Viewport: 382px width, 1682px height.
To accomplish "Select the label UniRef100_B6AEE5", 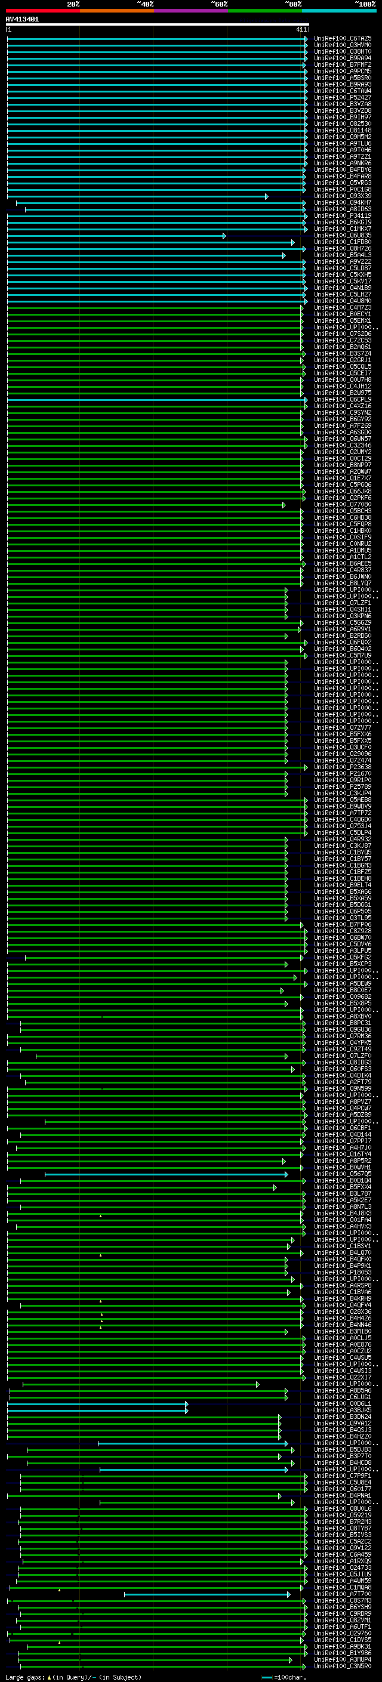I will (343, 563).
